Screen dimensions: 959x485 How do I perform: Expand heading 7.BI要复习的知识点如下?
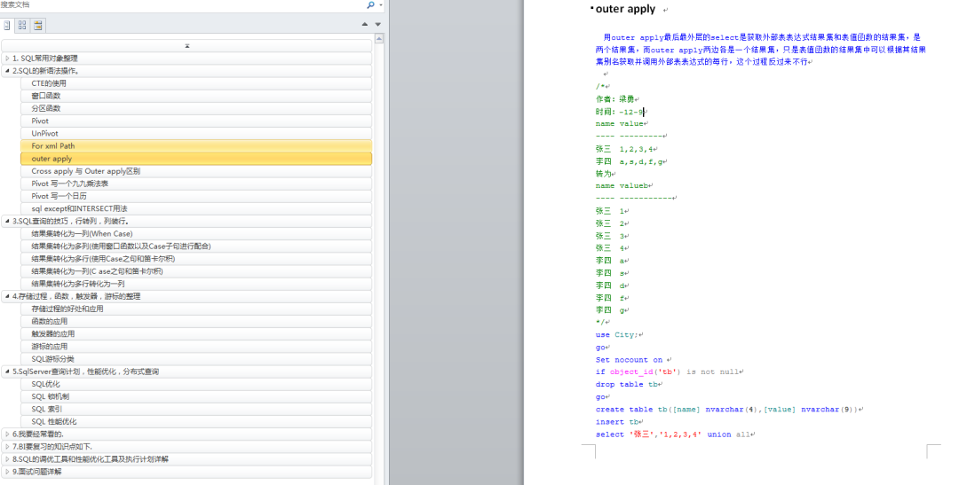(7, 447)
